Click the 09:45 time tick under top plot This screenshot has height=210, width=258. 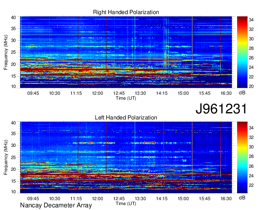tap(33, 93)
